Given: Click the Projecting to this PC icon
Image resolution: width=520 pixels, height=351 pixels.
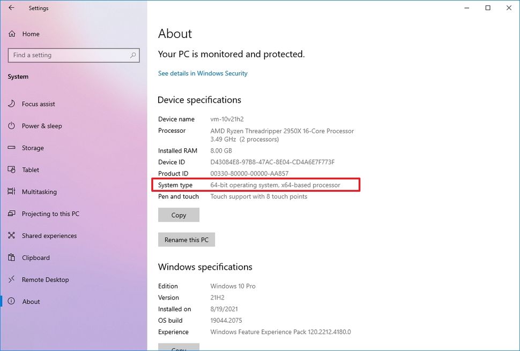Looking at the screenshot, I should (x=12, y=213).
